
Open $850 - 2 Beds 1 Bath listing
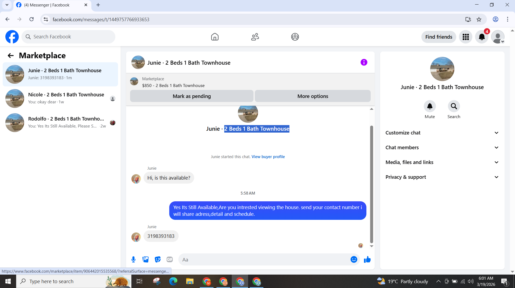[173, 86]
